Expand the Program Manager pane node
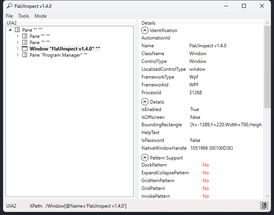This screenshot has height=215, width=274. [18, 55]
